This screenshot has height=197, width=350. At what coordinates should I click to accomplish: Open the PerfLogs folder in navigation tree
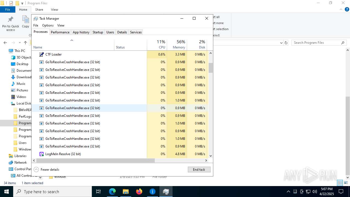[x=23, y=117]
